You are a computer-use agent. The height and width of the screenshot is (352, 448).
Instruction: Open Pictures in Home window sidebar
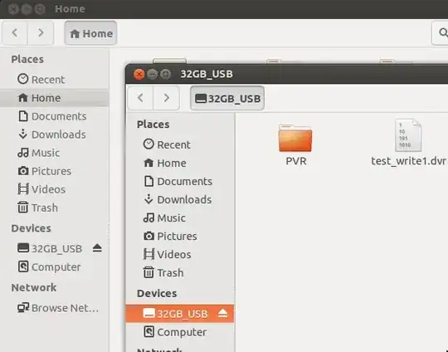[x=54, y=171]
